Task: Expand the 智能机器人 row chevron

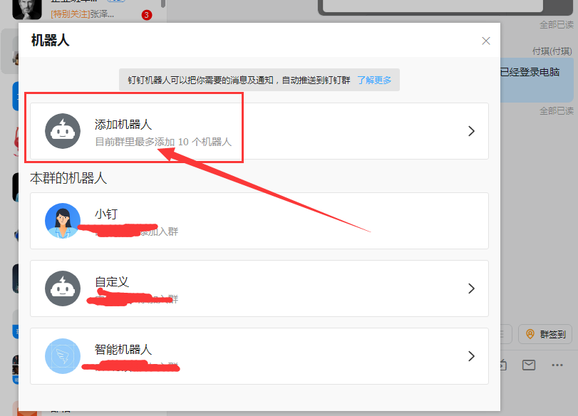Action: click(471, 356)
